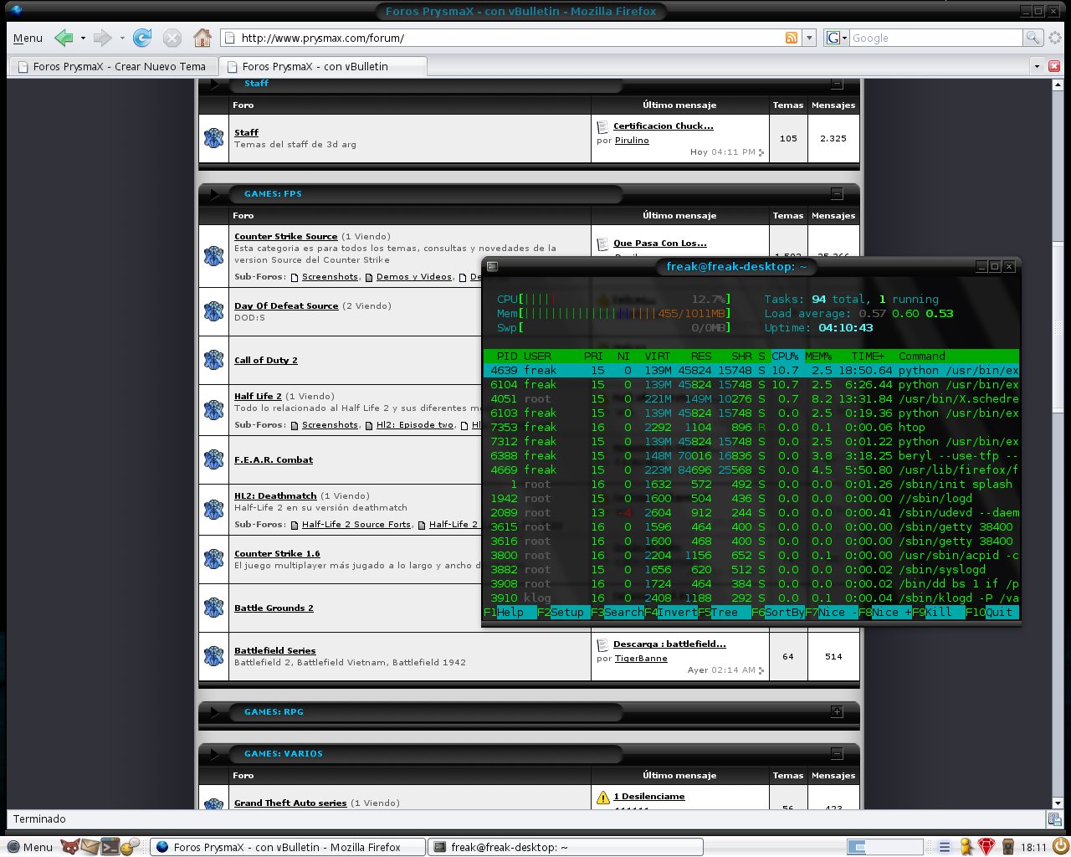
Task: Open user profile Pirulino
Action: [632, 140]
